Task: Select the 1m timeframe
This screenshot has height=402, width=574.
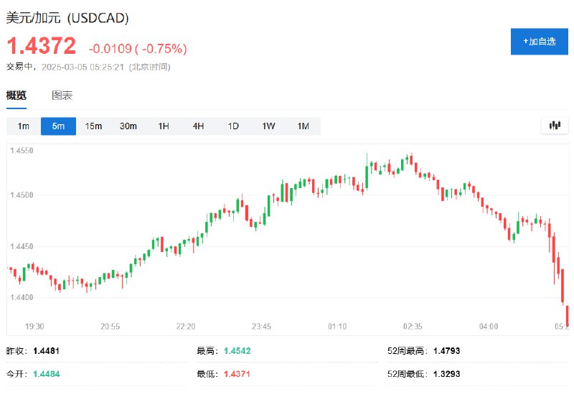Action: click(24, 126)
